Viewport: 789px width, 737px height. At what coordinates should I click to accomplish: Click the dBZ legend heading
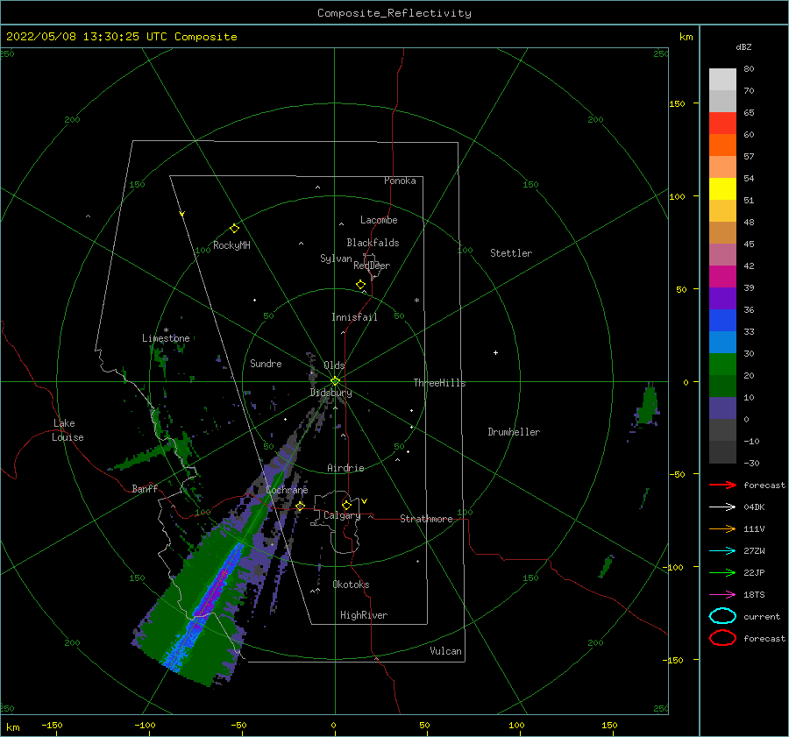[743, 47]
